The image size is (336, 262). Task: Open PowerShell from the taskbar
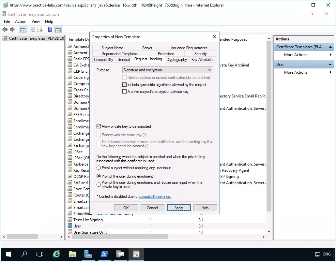[x=104, y=254]
